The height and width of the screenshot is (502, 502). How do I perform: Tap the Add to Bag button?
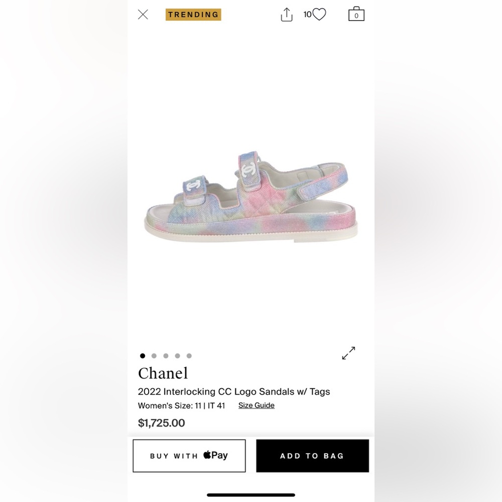pyautogui.click(x=312, y=455)
